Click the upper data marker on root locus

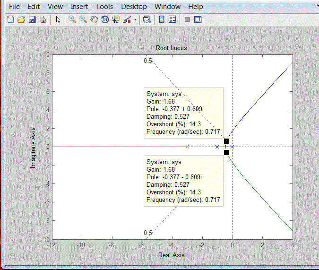tap(226, 141)
